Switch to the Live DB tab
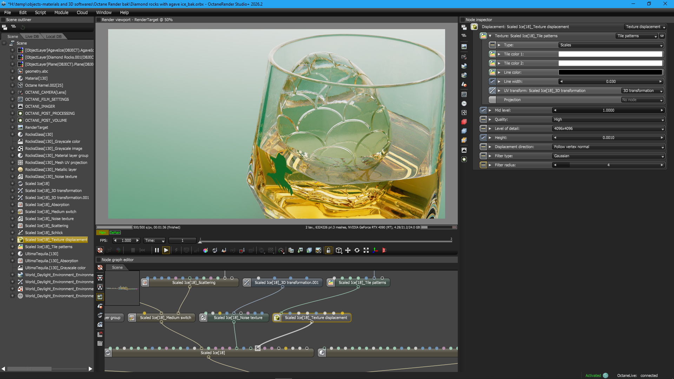This screenshot has width=674, height=379. click(x=32, y=36)
